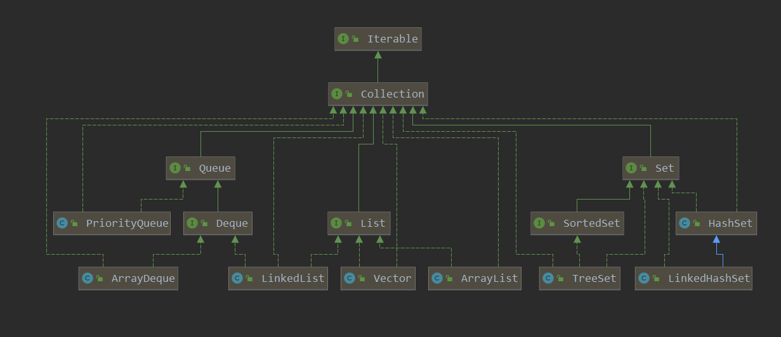Select the LinkedList class label

pos(292,278)
